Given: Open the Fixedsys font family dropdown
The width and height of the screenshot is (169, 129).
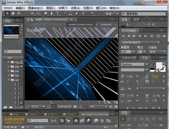Looking at the screenshot, I should click(135, 64).
